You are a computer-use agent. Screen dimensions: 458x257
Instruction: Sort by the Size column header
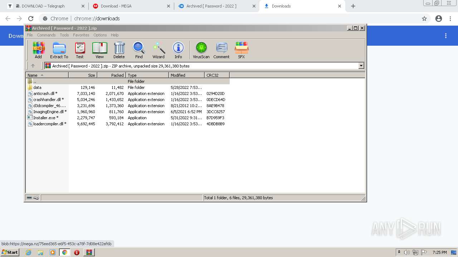83,75
